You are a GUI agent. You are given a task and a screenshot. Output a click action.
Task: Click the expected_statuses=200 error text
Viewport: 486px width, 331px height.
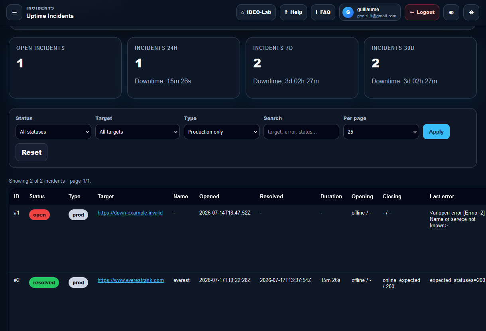point(457,280)
